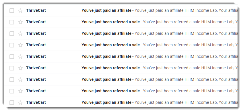Image resolution: width=241 pixels, height=111 pixels.
Task: Star the last email in the list
Action: pyautogui.click(x=20, y=103)
